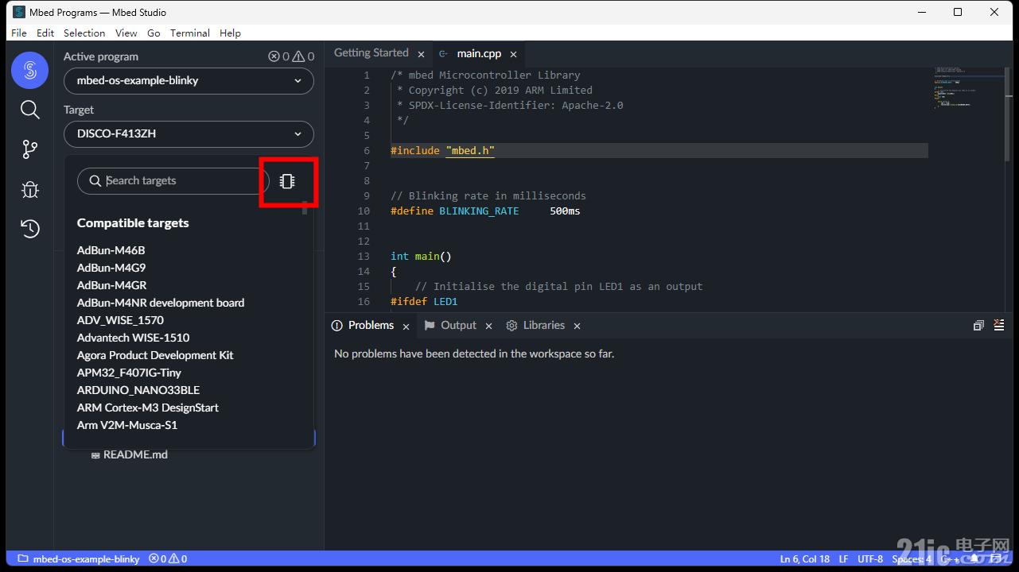Select target ADV_WISE_1570
This screenshot has width=1019, height=572.
coord(120,321)
